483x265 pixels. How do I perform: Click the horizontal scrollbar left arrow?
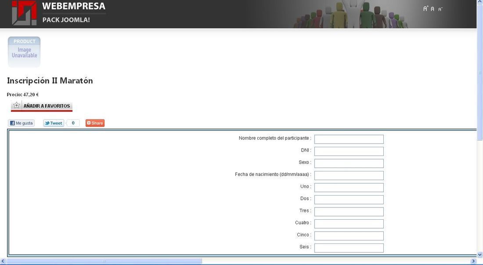(3, 261)
